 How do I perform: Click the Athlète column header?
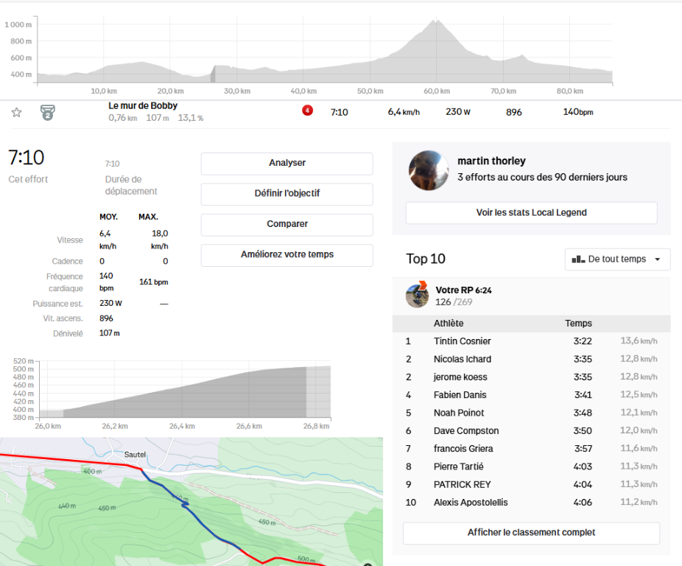point(449,323)
